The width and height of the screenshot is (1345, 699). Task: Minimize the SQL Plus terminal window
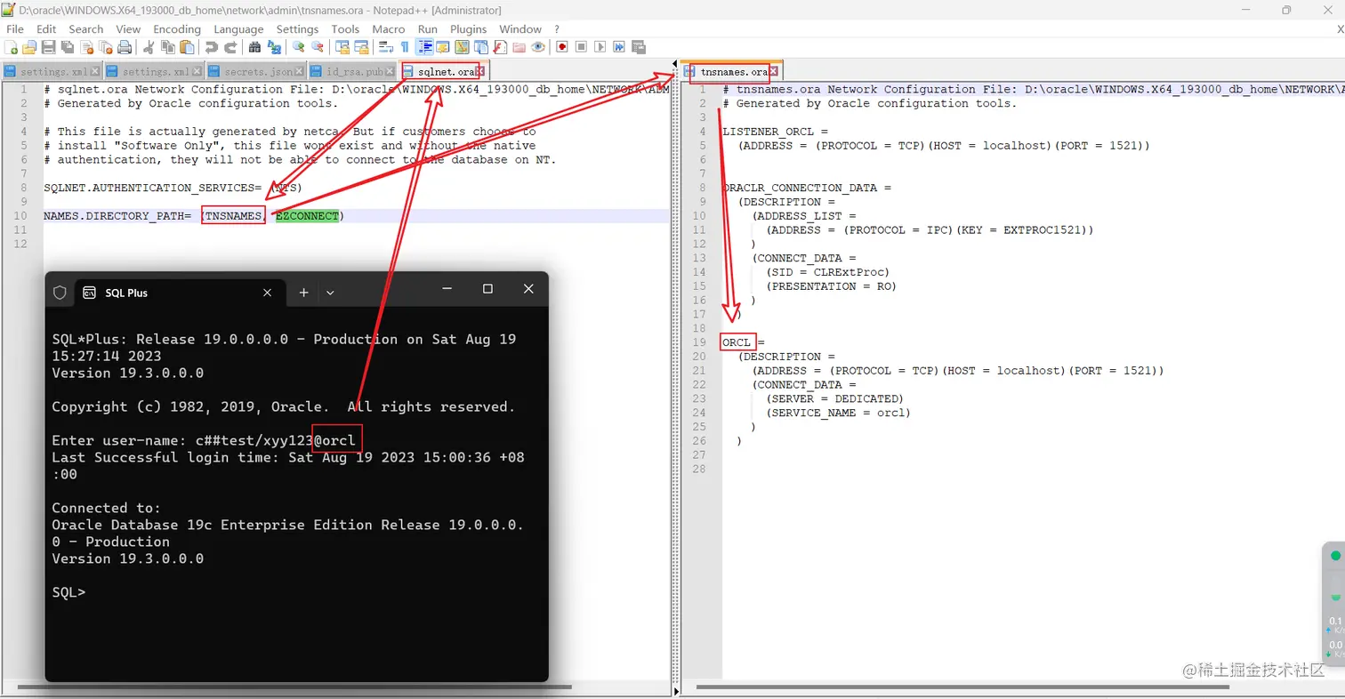click(447, 289)
